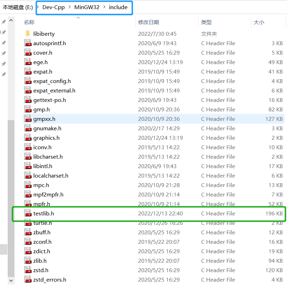Viewport: 287px width, 290px height.
Task: Click the navigation pane scroll down arrow
Action: (x=11, y=281)
